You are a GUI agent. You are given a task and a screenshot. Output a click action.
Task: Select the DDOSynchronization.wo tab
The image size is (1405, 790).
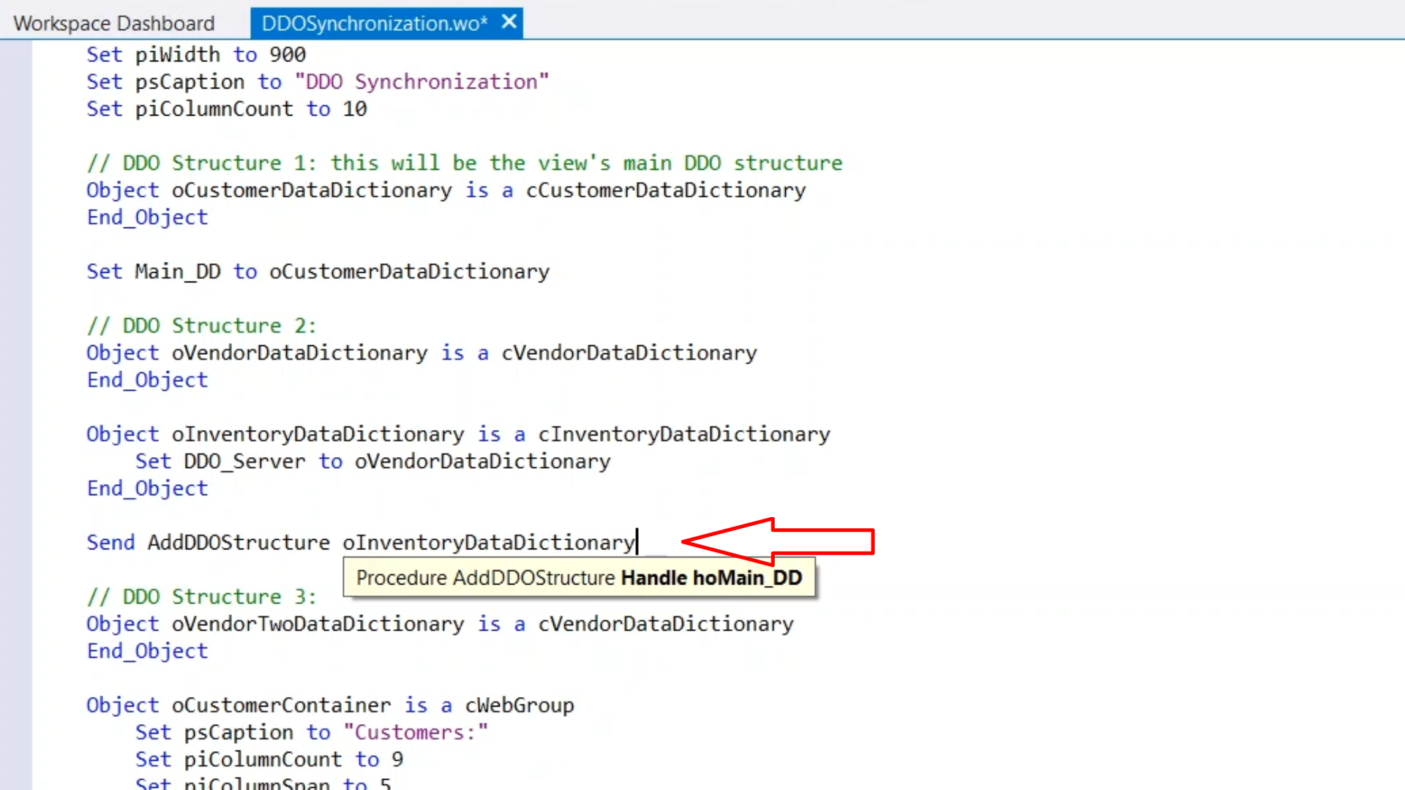(x=374, y=23)
